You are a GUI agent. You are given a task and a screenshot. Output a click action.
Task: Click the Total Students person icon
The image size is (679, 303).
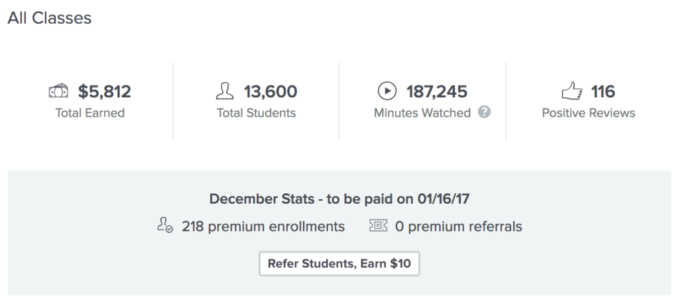point(226,91)
